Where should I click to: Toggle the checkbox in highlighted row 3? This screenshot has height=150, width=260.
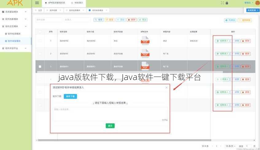coord(40,66)
